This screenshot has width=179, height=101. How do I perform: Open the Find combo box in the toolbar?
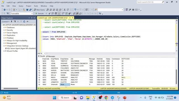click(x=110, y=10)
